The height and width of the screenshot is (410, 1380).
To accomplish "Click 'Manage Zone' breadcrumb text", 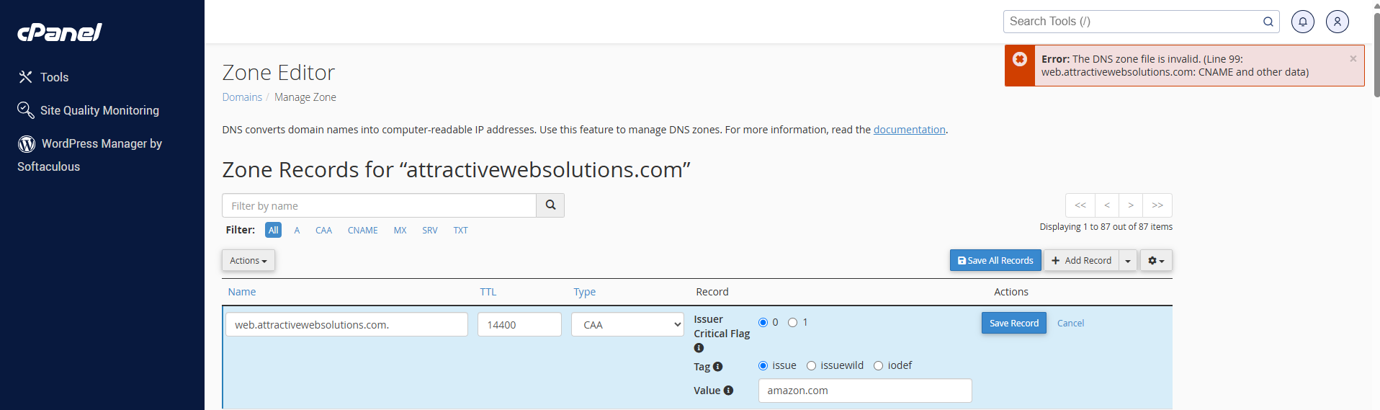I will click(x=305, y=97).
